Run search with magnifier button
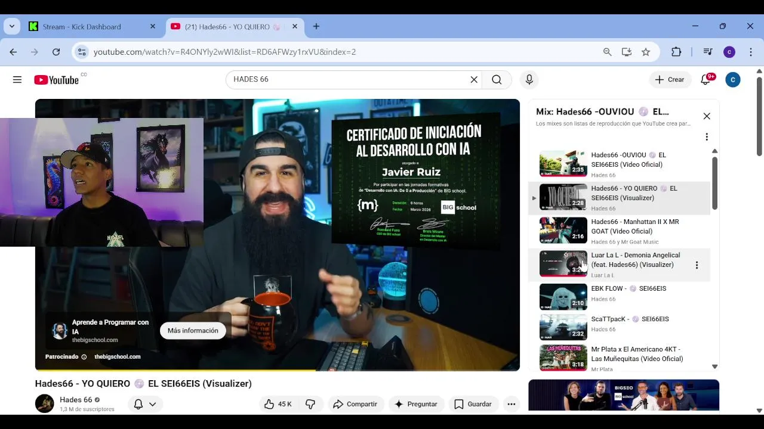 coord(497,79)
